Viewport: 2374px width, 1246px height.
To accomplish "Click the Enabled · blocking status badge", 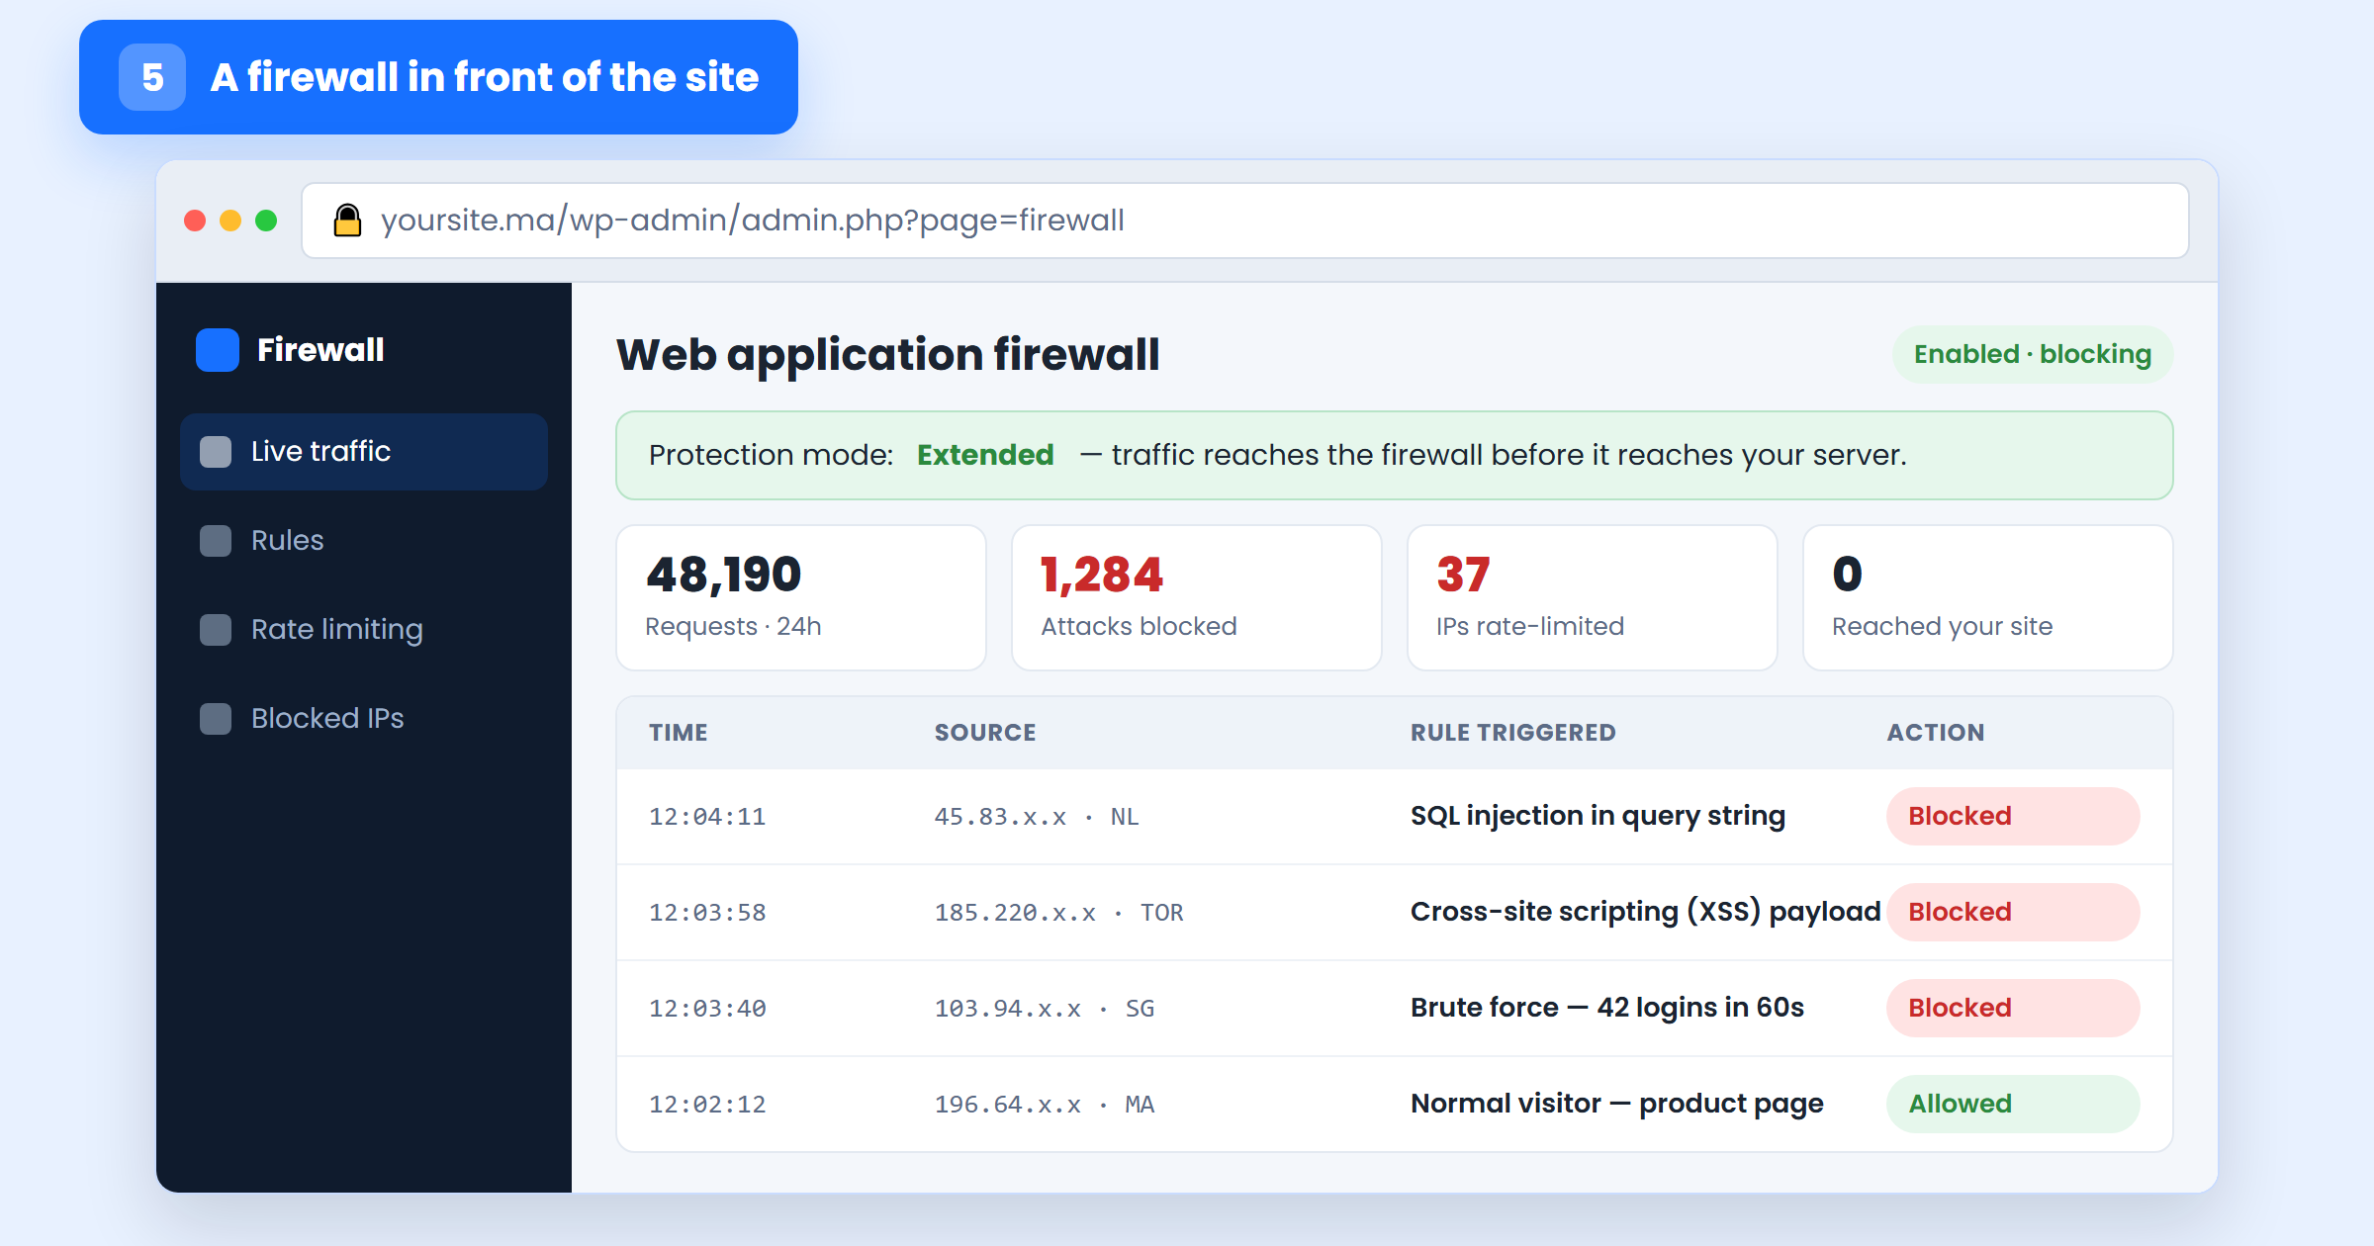I will click(x=2033, y=354).
